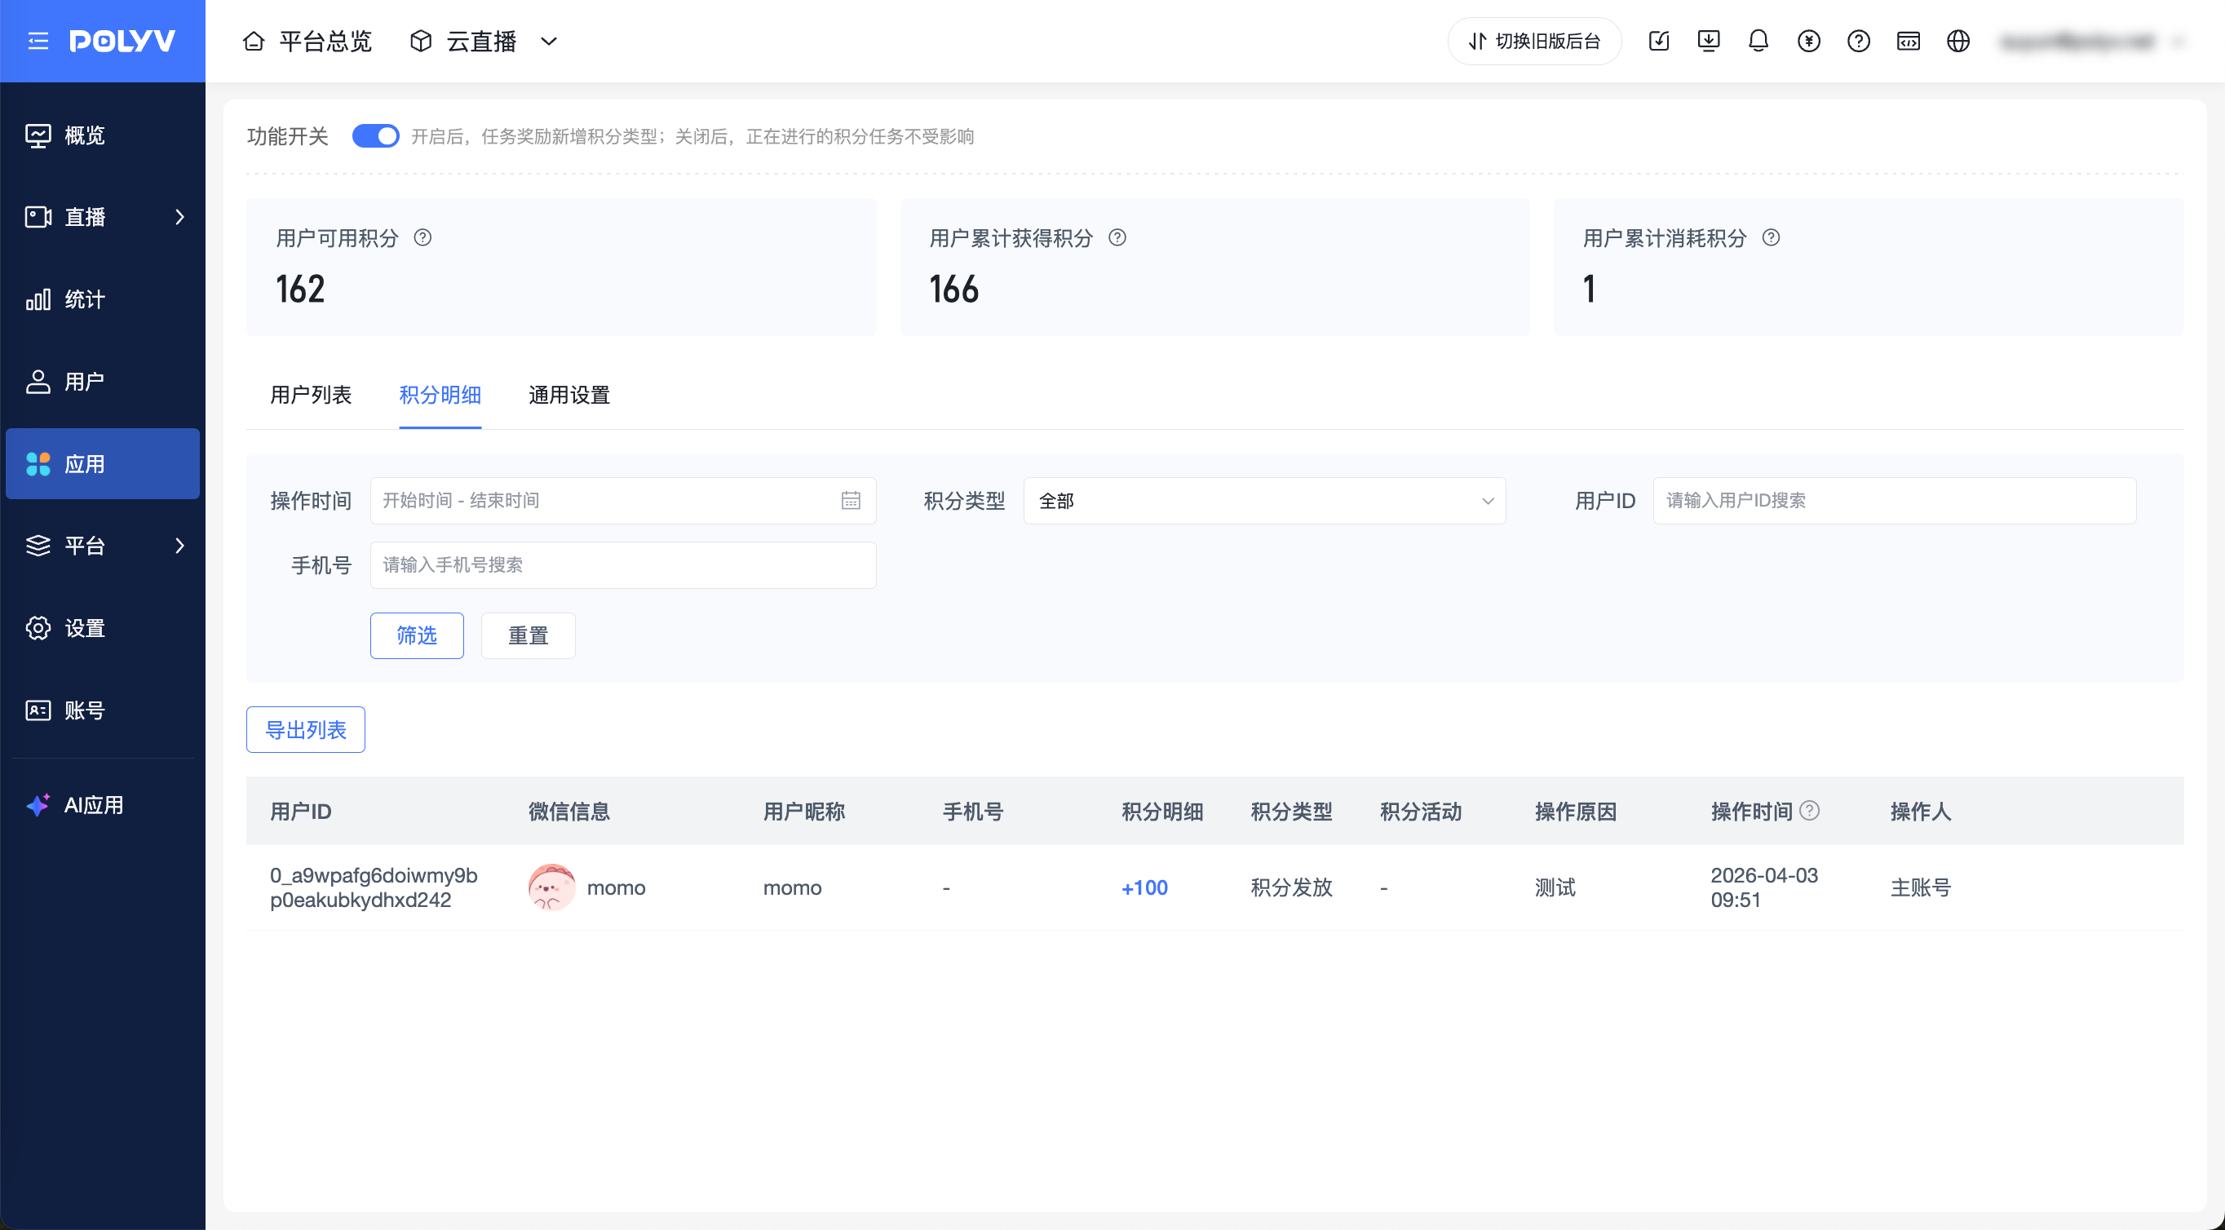Collapse the sidebar with the hamburger icon
The height and width of the screenshot is (1230, 2225).
tap(38, 41)
